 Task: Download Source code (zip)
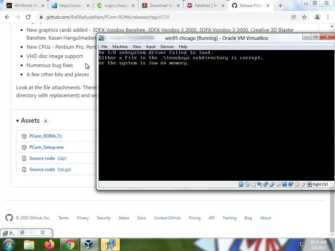[x=48, y=158]
